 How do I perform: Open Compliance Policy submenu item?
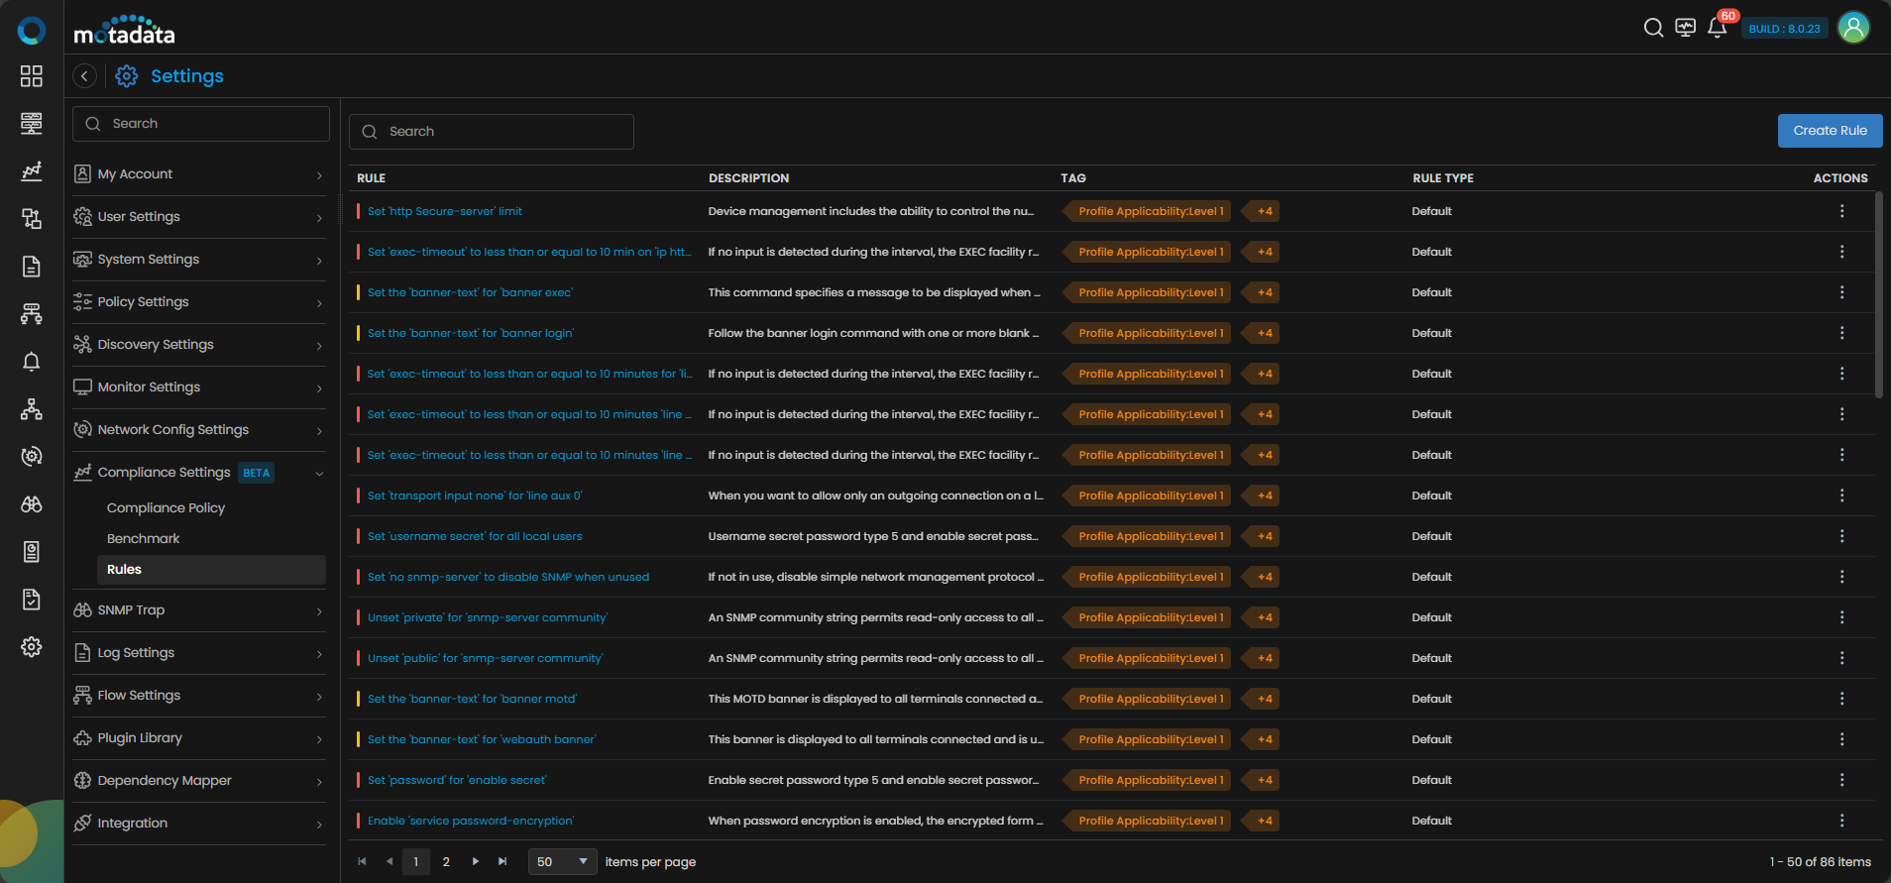166,507
